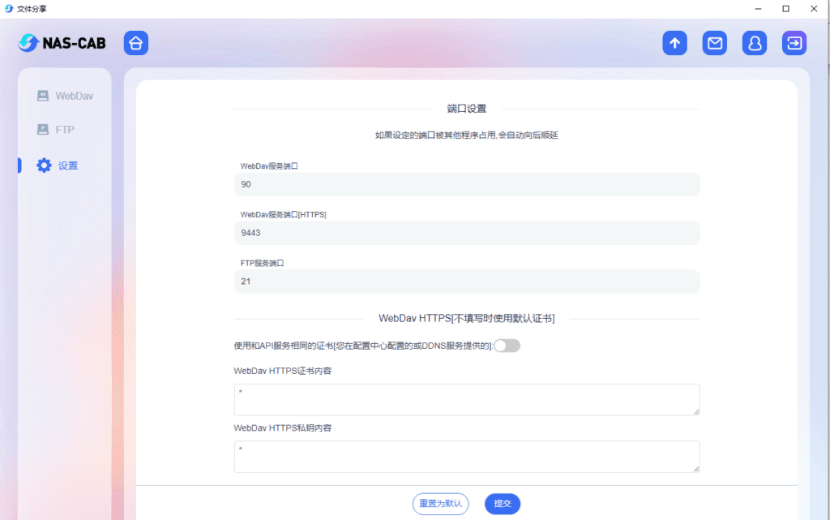Maximize the 文件分享 window
This screenshot has height=520, width=830.
(x=785, y=9)
